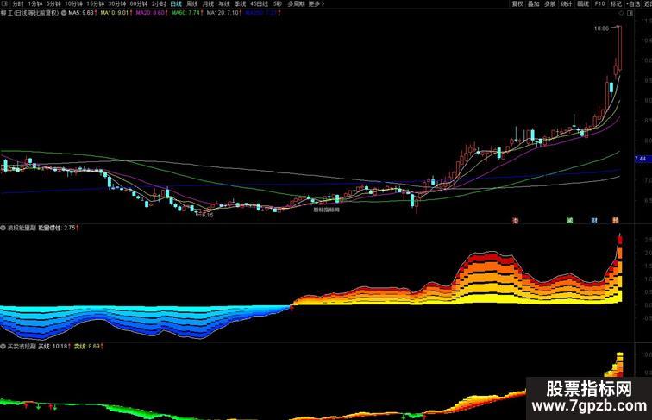The width and height of the screenshot is (652, 420).
Task: Switch to 季线 quarterly chart
Action: pyautogui.click(x=240, y=3)
